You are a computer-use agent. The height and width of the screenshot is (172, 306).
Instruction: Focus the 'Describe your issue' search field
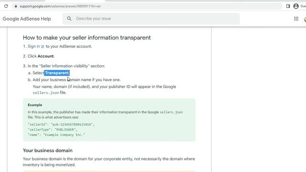click(x=151, y=19)
